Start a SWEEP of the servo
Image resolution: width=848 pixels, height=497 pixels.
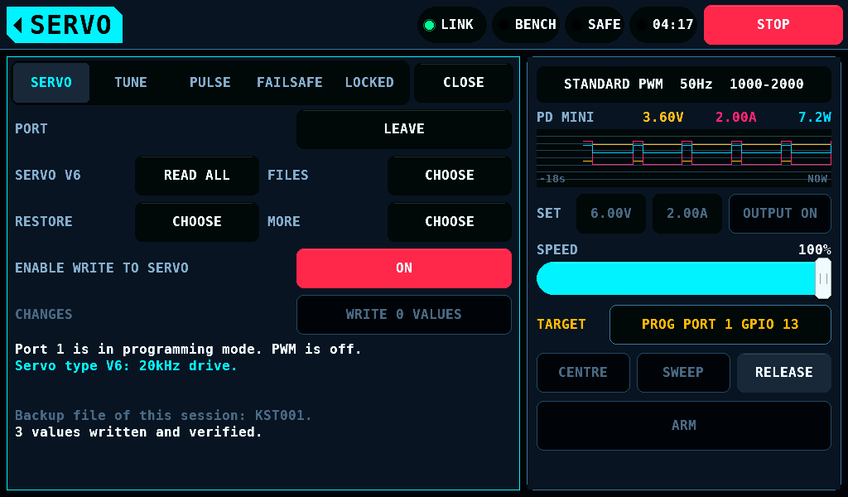click(683, 373)
